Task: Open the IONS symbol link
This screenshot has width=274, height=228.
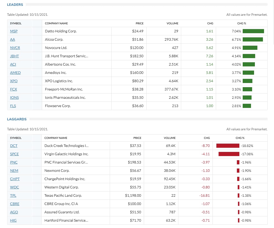Action: coord(14,97)
